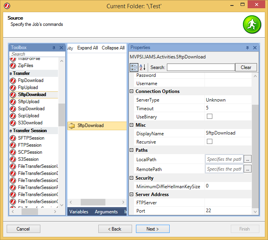Click the RemotePath input field

[x=224, y=169]
